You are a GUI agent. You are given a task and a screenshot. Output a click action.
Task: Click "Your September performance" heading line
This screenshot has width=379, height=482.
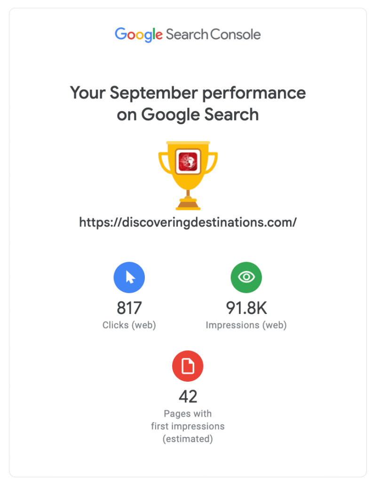pyautogui.click(x=188, y=93)
